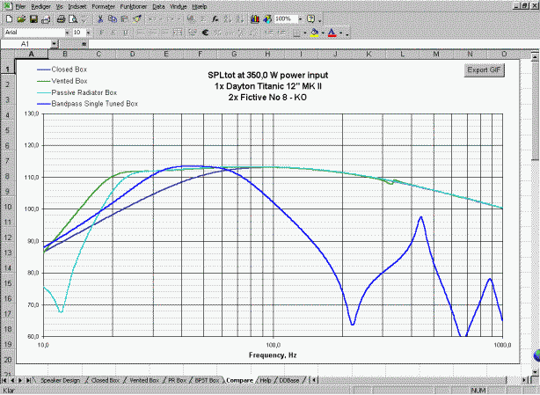Click the Excel document icon in menu bar
Screen dimensions: 540x395
click(9, 6)
